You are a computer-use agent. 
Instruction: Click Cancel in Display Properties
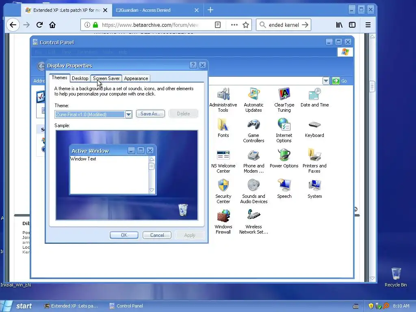tap(157, 235)
